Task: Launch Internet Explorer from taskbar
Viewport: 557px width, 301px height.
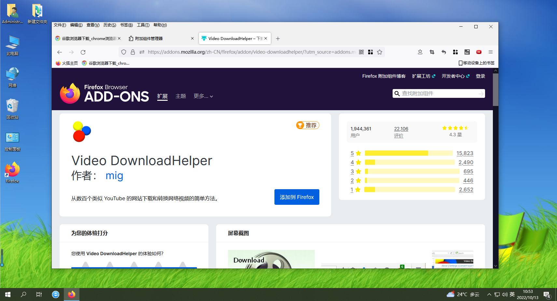Action: point(56,294)
